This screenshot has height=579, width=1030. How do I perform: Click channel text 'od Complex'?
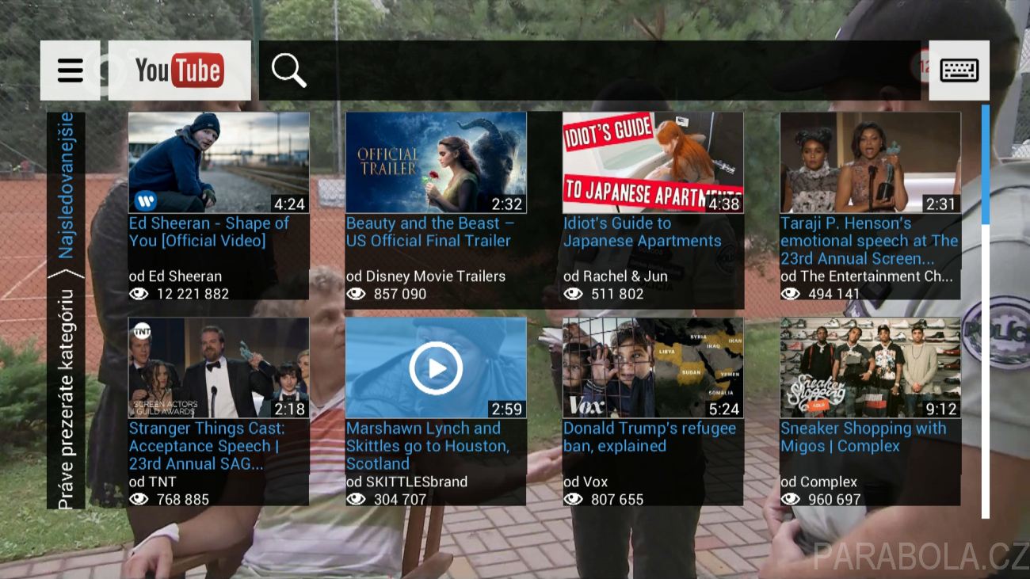818,482
